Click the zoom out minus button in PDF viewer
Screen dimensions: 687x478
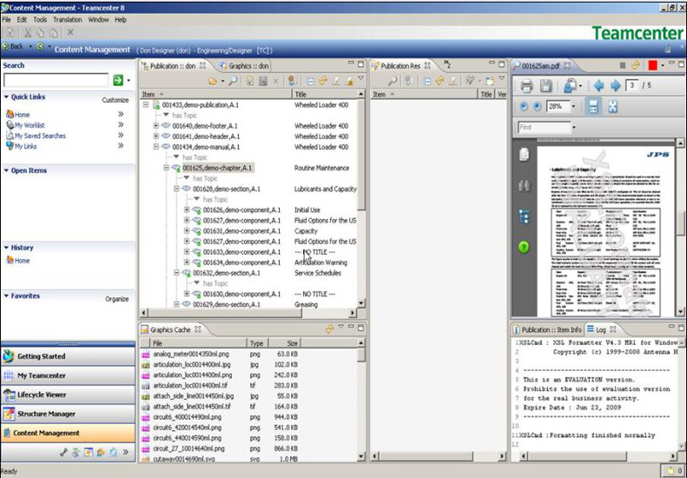pos(524,106)
